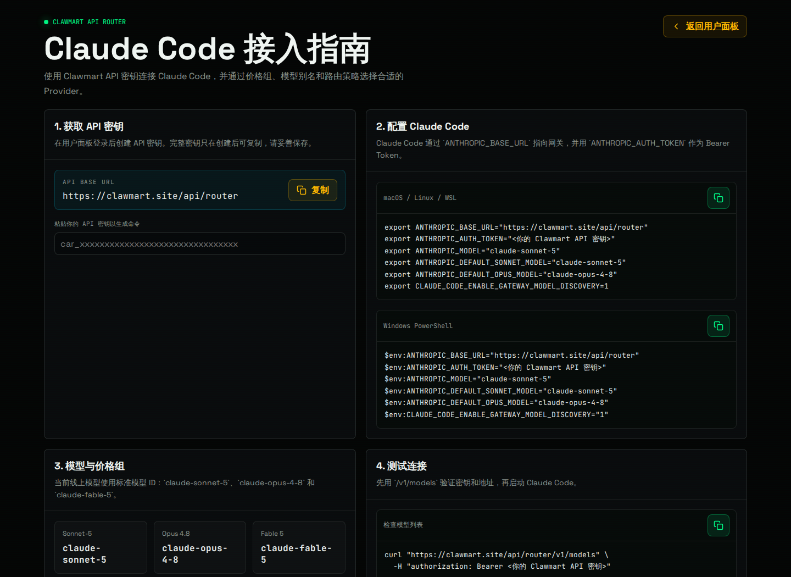Click the API key input field
791x577 pixels.
[200, 244]
